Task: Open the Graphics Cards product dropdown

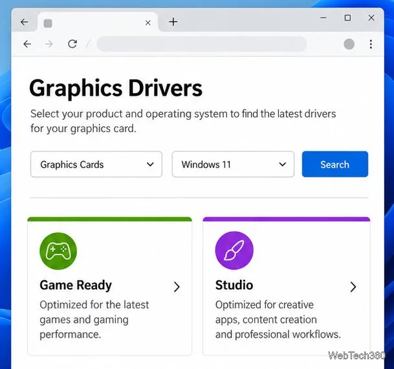Action: click(x=96, y=164)
